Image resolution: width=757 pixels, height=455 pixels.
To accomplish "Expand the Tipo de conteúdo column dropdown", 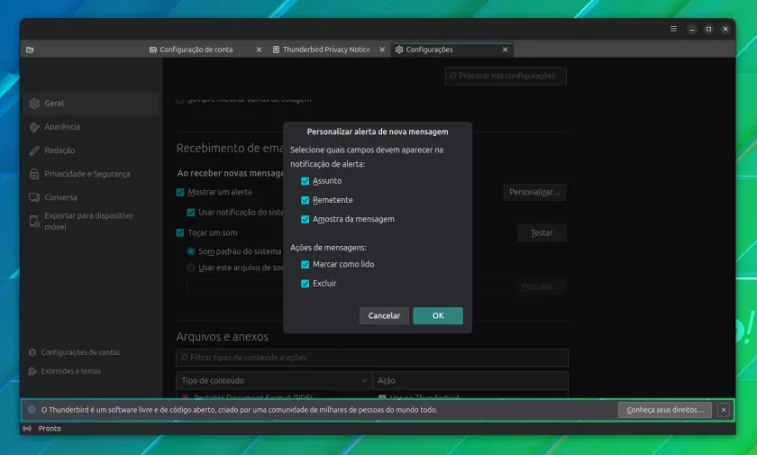I will [364, 381].
